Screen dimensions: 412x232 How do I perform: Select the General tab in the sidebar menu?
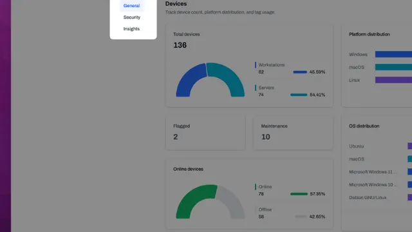(x=131, y=6)
